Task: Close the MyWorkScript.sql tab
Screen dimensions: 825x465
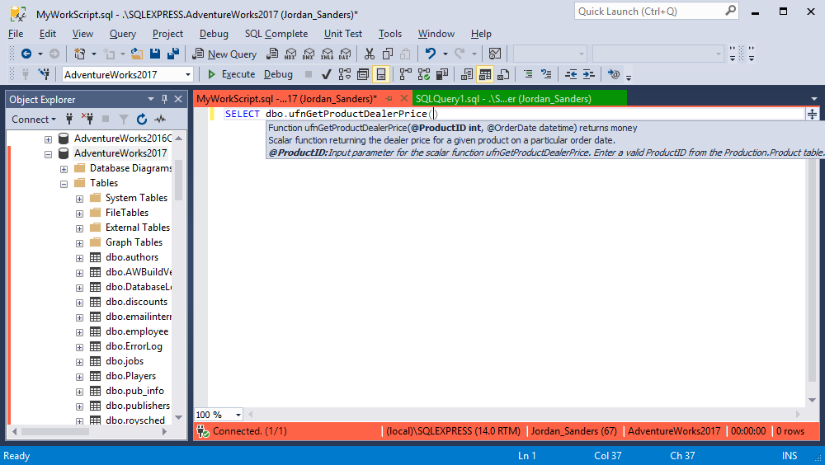Action: [x=404, y=98]
